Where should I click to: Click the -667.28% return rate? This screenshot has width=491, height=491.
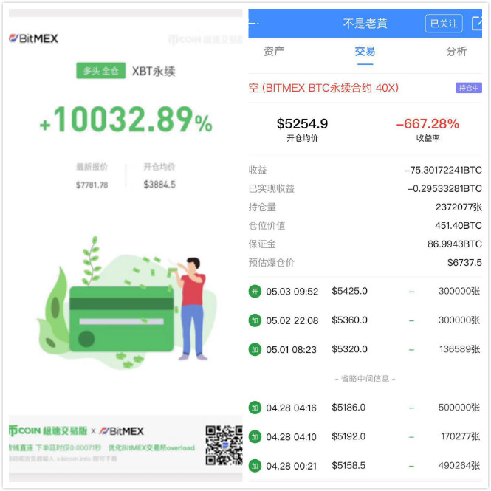point(428,124)
